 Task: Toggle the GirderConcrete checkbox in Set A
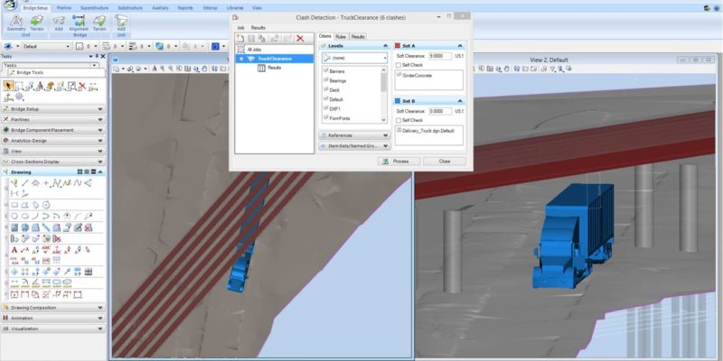[399, 75]
